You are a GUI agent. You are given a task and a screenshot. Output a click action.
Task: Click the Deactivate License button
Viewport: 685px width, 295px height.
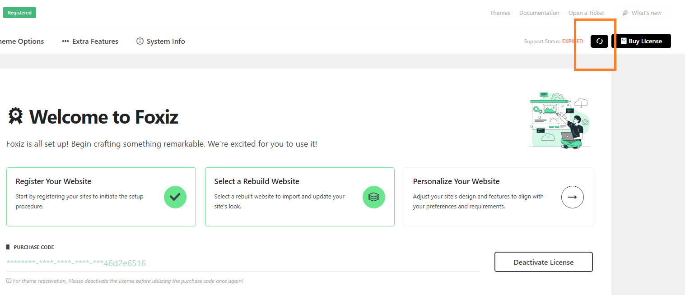pos(544,262)
